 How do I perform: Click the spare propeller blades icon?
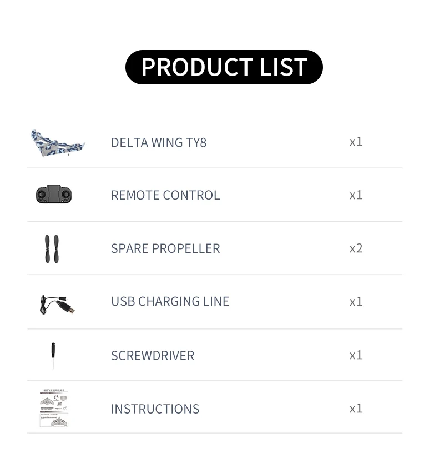pyautogui.click(x=52, y=248)
